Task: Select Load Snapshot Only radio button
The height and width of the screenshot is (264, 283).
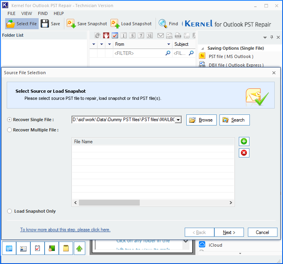Action: [x=9, y=211]
